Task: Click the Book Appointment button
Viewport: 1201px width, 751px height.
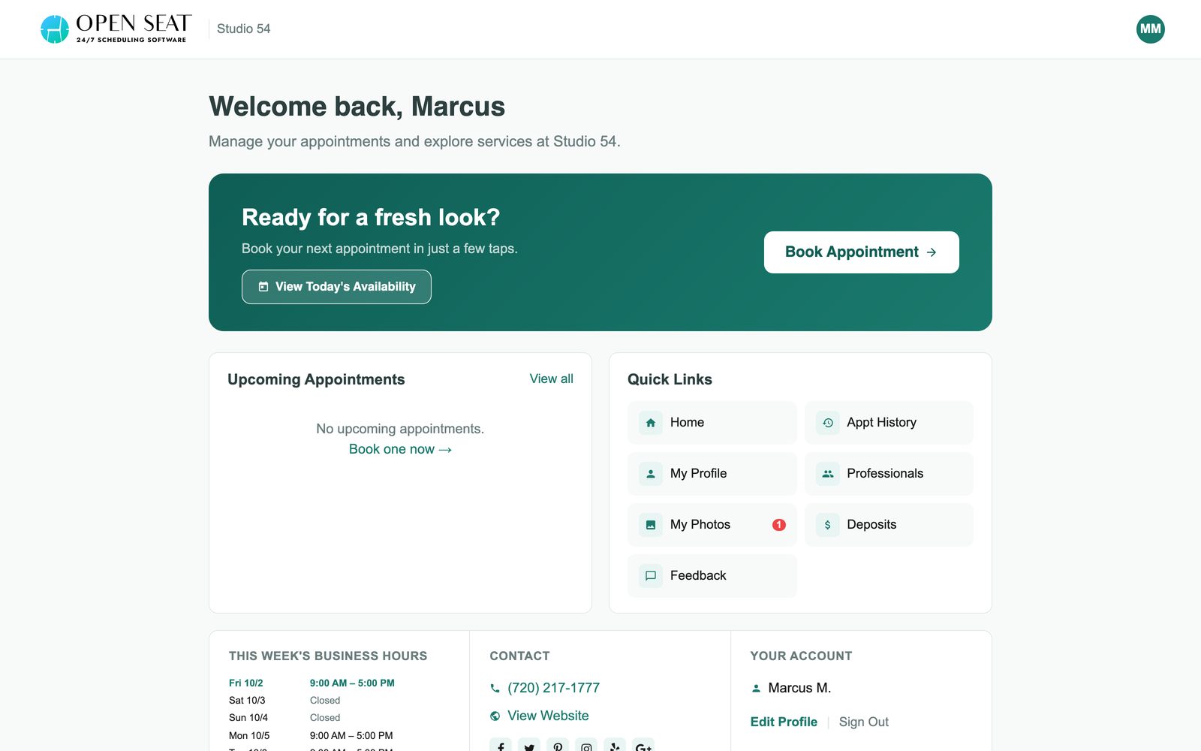Action: (x=861, y=252)
